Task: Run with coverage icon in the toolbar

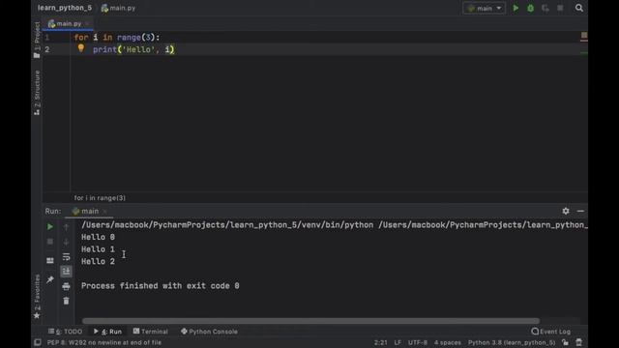Action: pyautogui.click(x=545, y=8)
